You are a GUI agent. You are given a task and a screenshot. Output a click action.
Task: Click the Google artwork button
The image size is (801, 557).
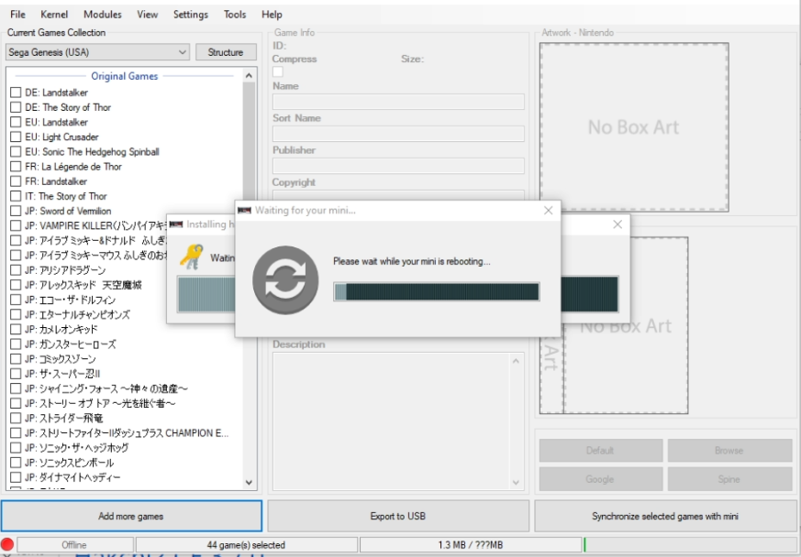600,479
